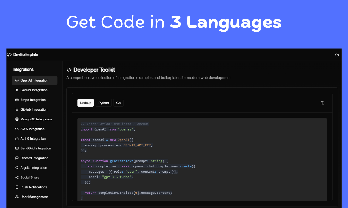
Task: Click the const openai = new OpenAI line
Action: [107, 140]
